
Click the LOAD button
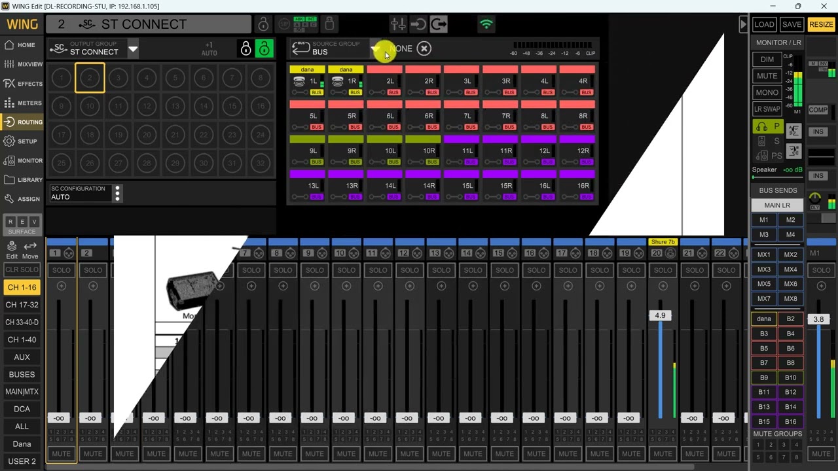pyautogui.click(x=764, y=25)
